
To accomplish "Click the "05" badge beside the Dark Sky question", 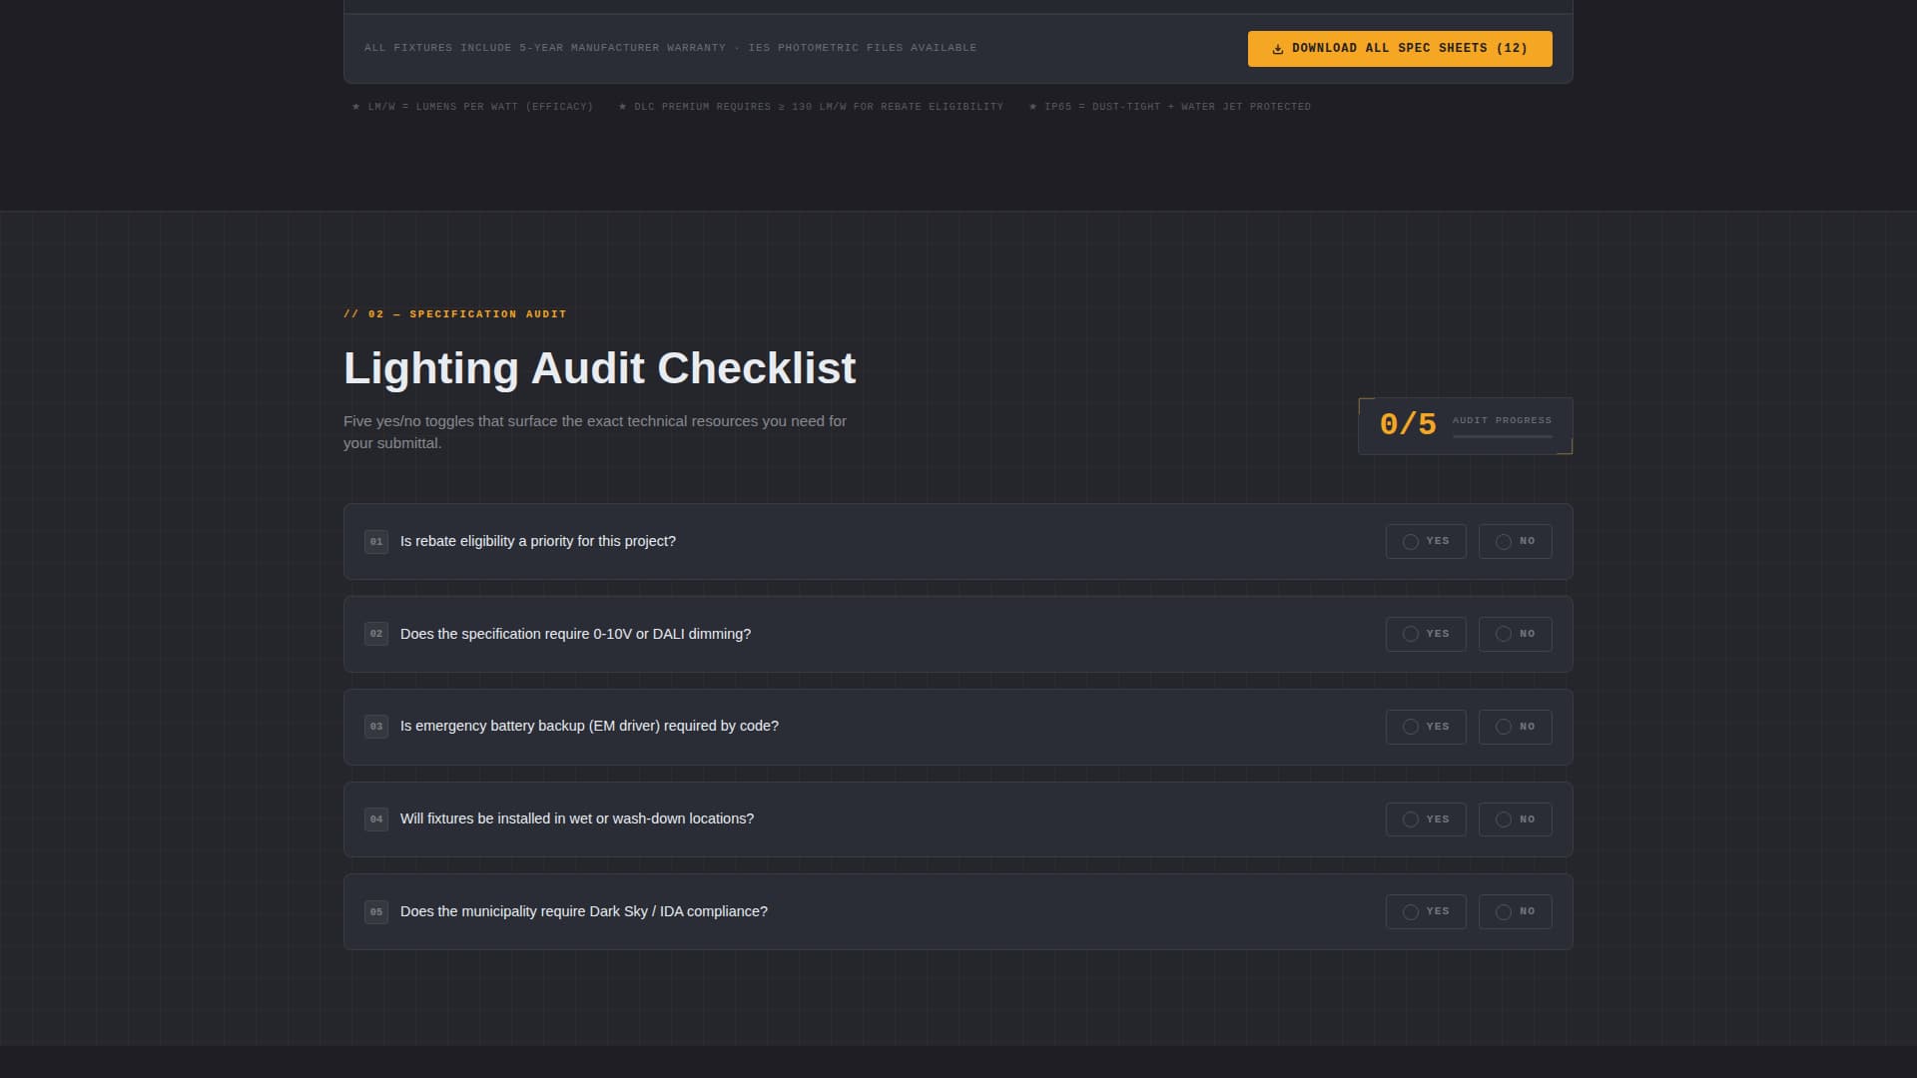I will (x=375, y=911).
